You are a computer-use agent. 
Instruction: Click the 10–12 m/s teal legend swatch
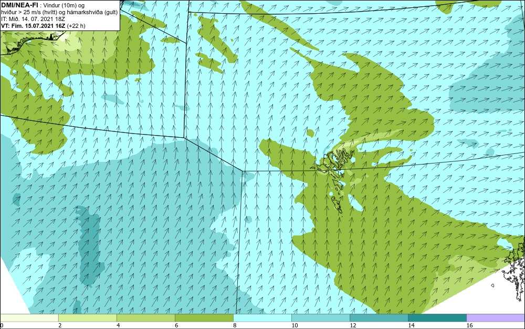320,318
